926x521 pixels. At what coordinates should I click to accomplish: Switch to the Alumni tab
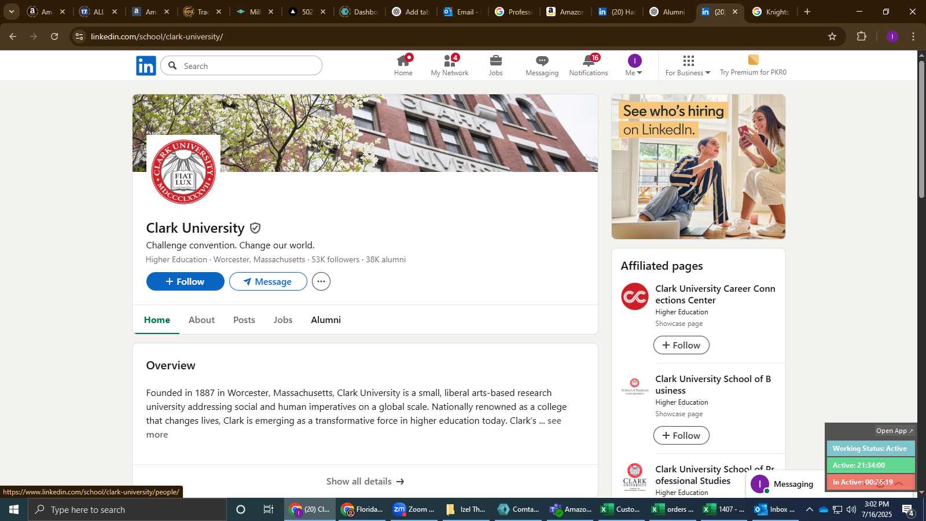coord(326,320)
